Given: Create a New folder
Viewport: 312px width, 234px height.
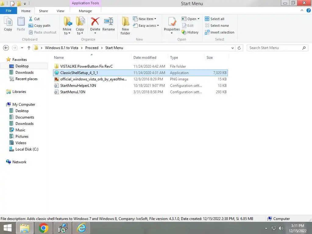Looking at the screenshot, I should pyautogui.click(x=125, y=26).
